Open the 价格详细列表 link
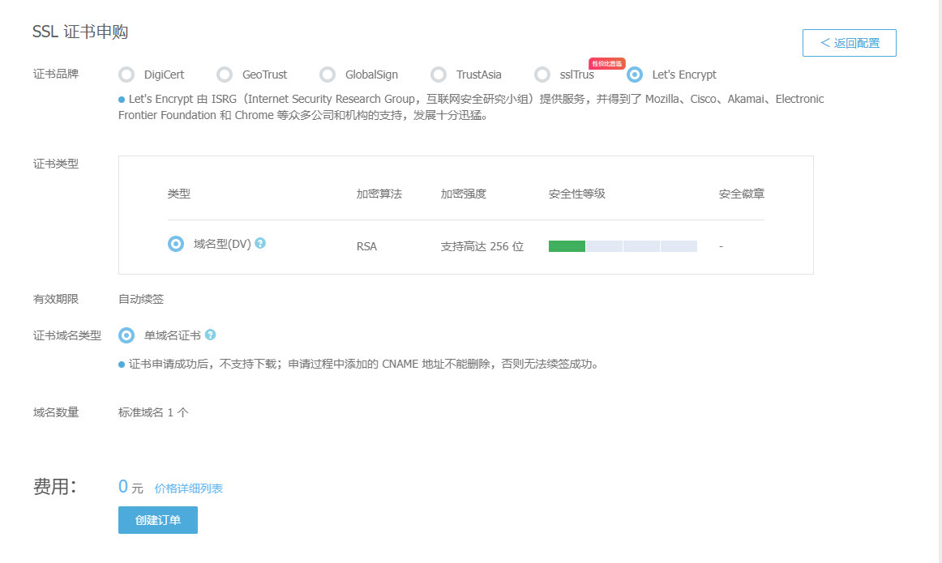This screenshot has height=563, width=942. pyautogui.click(x=189, y=488)
